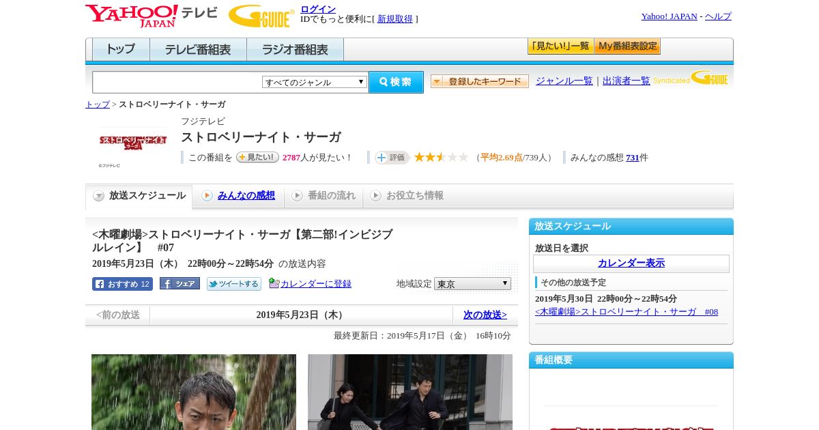
Task: Open the ラジオ番組表 tab
Action: (x=295, y=50)
